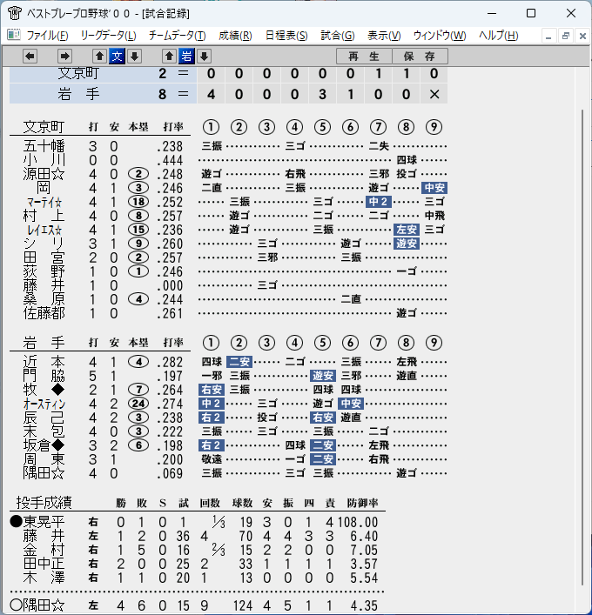Click the application icon in title bar
592x615 pixels.
pos(15,13)
